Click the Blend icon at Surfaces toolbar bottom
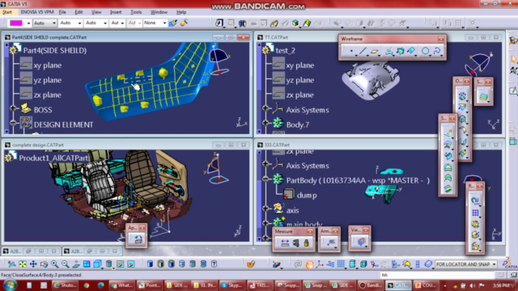518x291 pixels. [448, 188]
